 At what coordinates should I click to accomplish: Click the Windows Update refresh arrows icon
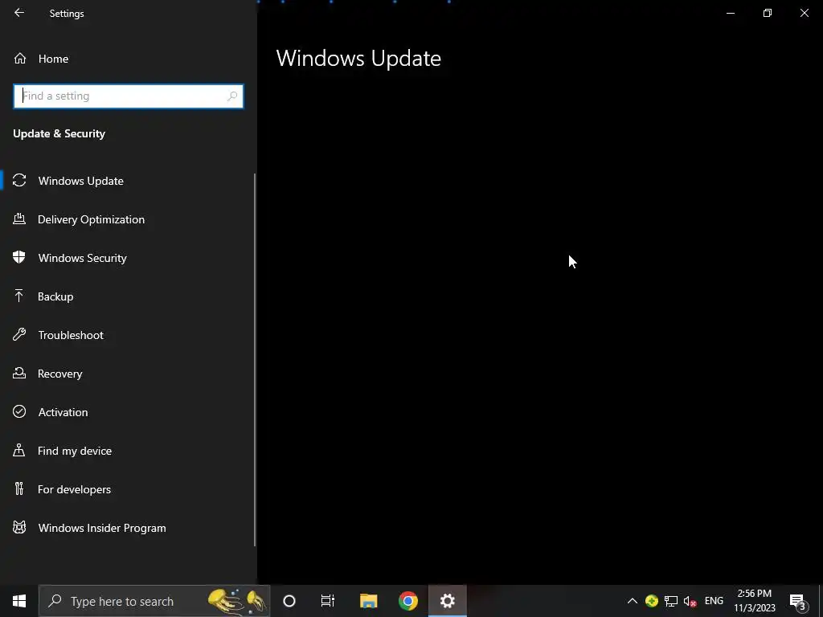click(x=19, y=181)
